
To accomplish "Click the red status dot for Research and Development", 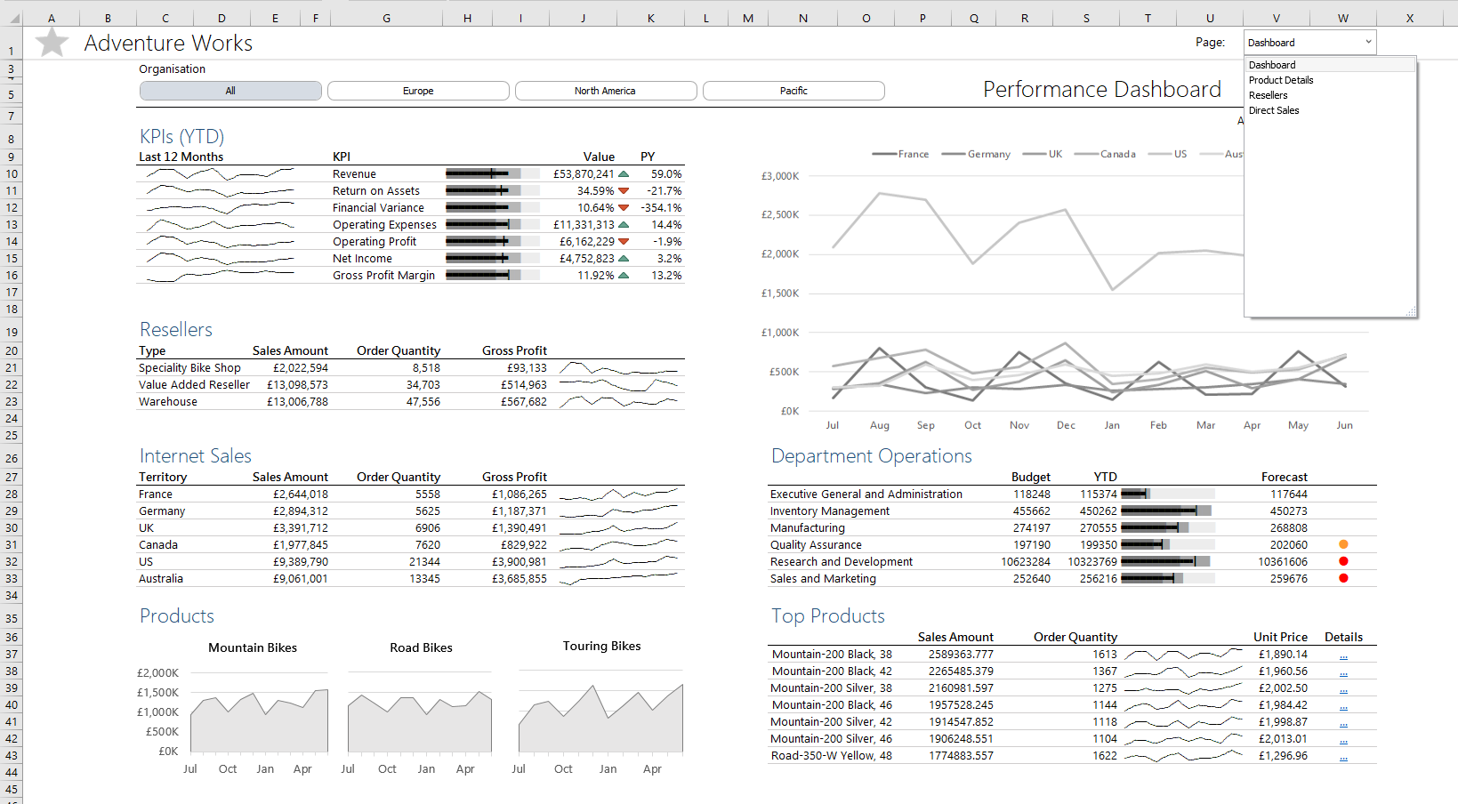I will 1343,561.
